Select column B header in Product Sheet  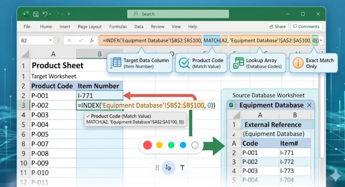click(x=100, y=54)
